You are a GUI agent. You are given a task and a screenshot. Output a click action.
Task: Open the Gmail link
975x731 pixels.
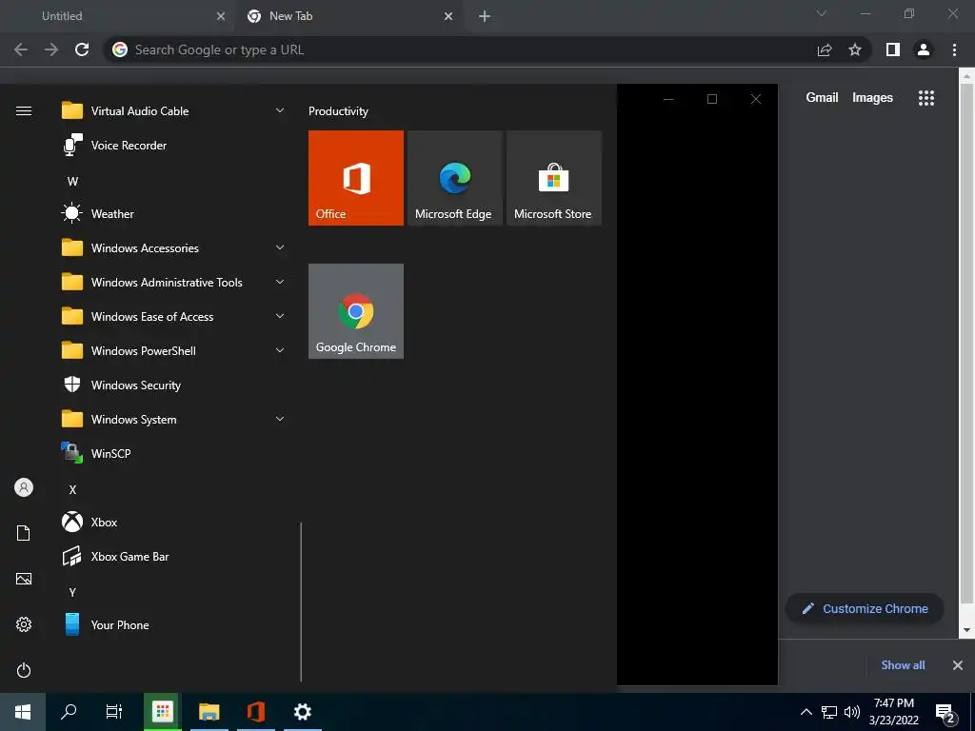point(822,98)
